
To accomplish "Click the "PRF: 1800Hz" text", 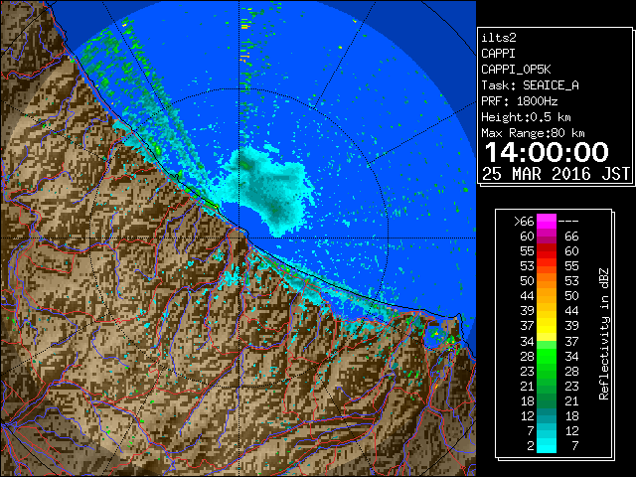I will 519,101.
